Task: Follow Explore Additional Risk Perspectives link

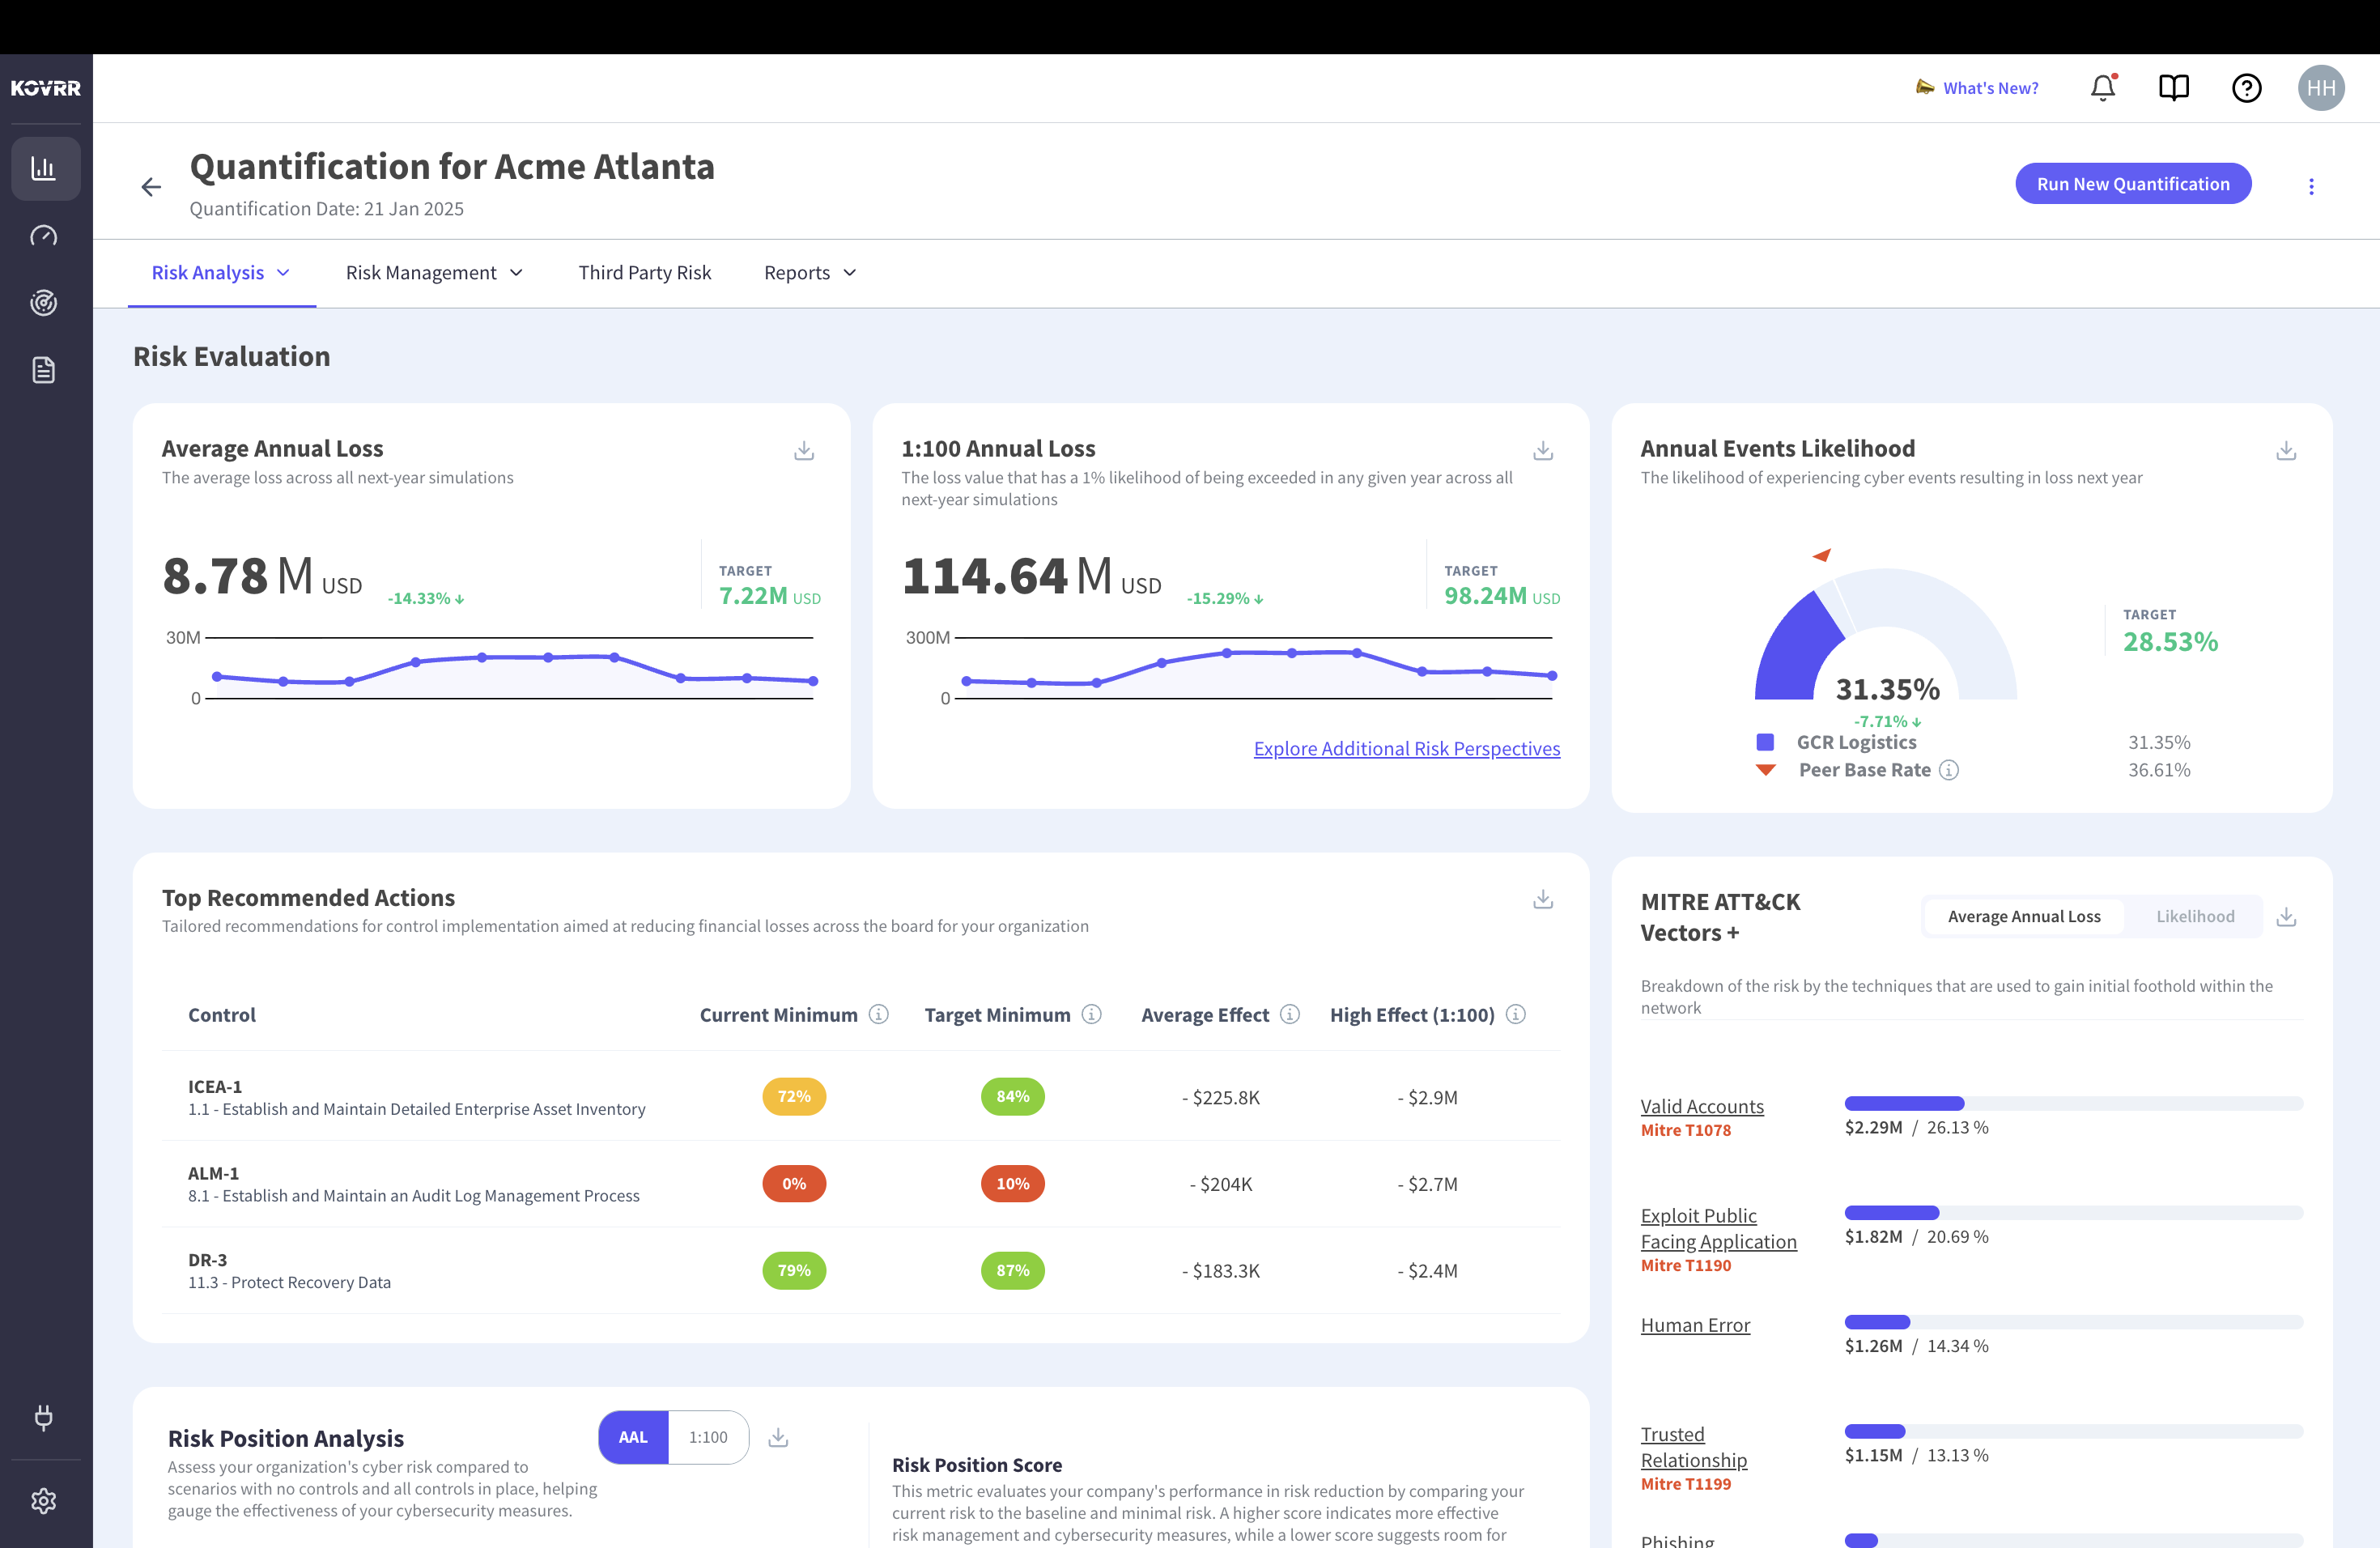Action: click(1406, 748)
